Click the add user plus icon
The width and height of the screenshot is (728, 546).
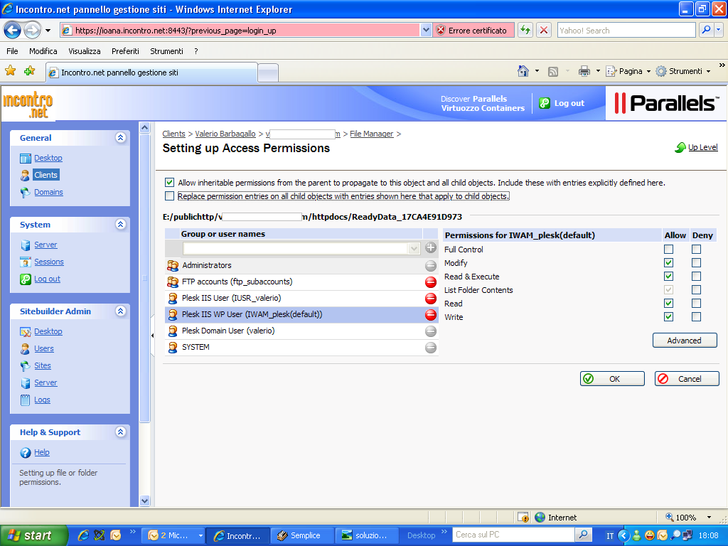(431, 248)
